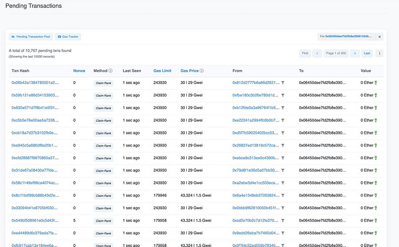The height and width of the screenshot is (247, 399).
Task: Open the three-dot options menu
Action: pyautogui.click(x=380, y=53)
